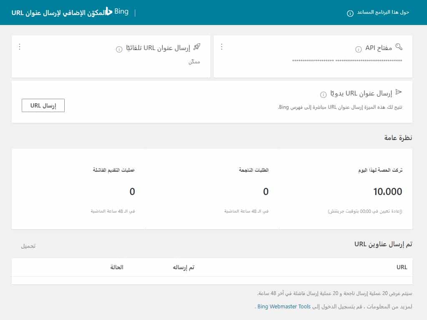Click the masked API key value
This screenshot has width=427, height=320.
(347, 60)
